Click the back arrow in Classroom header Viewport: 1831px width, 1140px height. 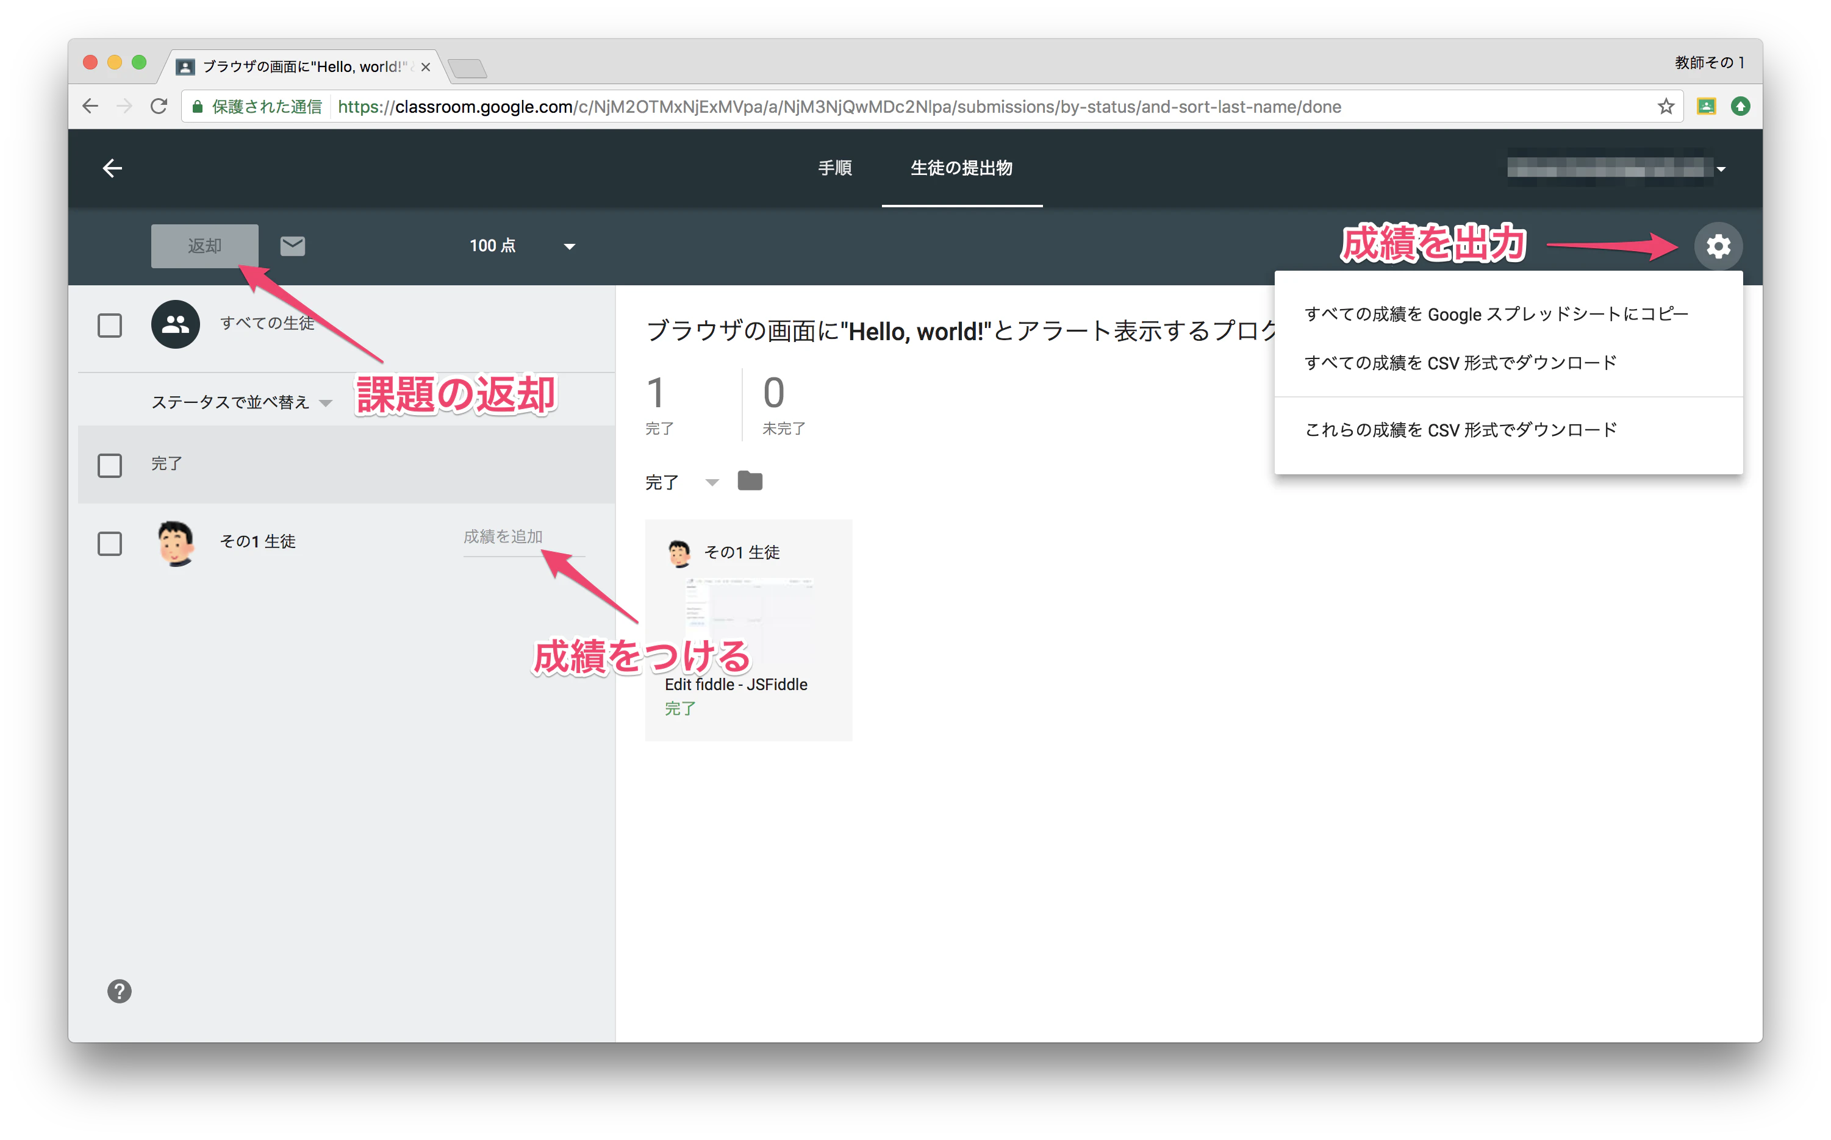(x=112, y=168)
